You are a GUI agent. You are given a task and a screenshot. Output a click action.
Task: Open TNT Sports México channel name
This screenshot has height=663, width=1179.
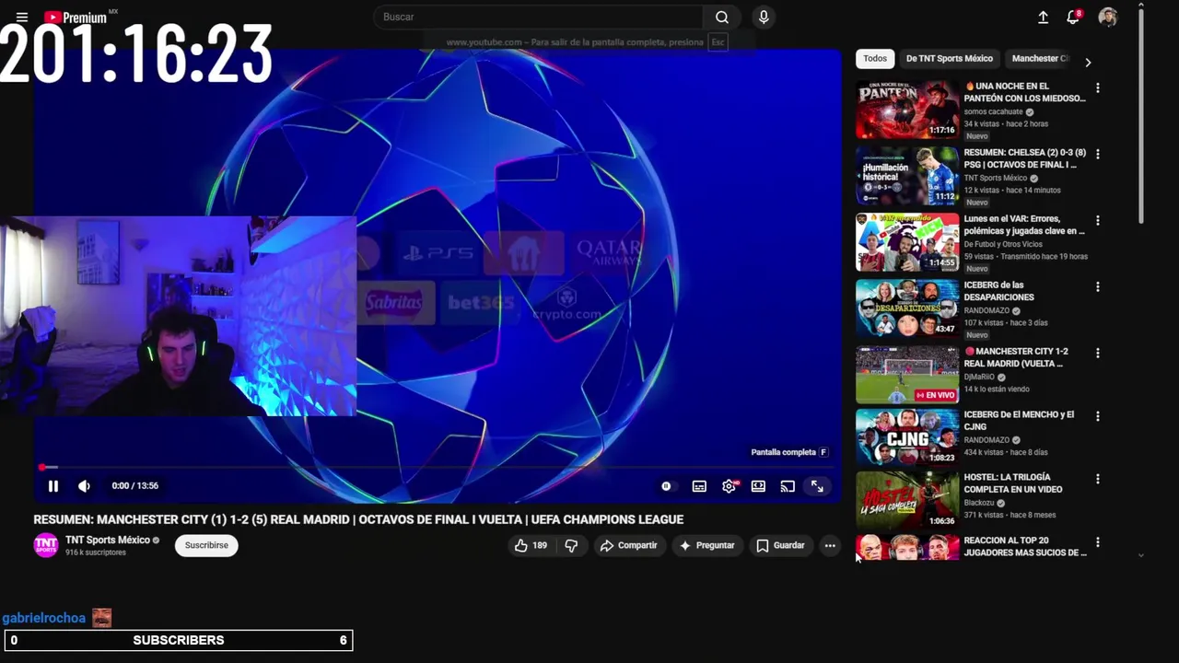tap(108, 540)
